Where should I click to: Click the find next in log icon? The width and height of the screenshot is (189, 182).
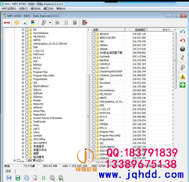click(61, 178)
